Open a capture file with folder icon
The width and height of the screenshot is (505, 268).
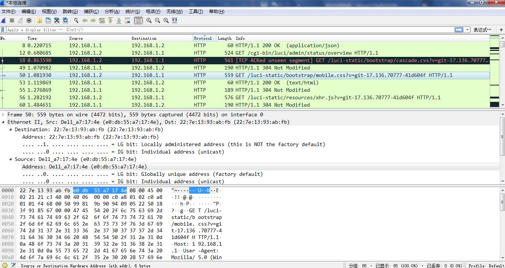39,20
